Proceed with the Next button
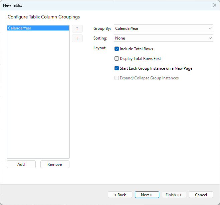Viewport: 220px width, 205px height. coord(147,195)
